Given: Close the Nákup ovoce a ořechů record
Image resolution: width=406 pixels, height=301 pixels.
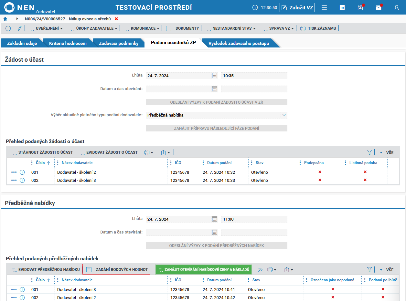Looking at the screenshot, I should coord(116,19).
